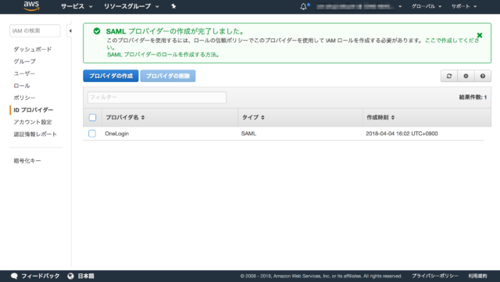Go to ポリシー in sidebar
Screen dimensions: 500x282
[24, 98]
